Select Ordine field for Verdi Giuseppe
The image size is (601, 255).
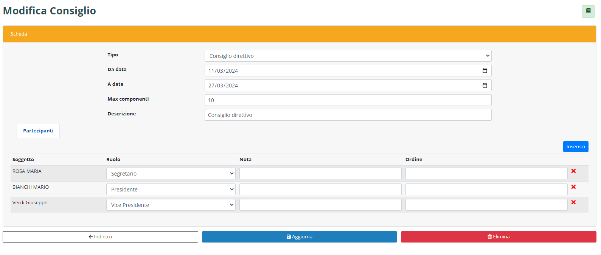[486, 205]
